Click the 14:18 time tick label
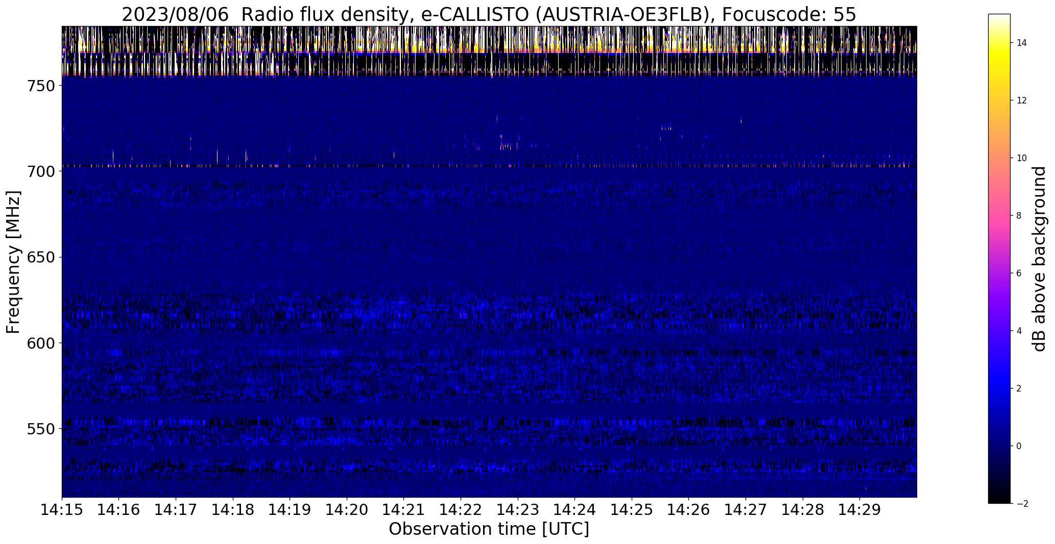This screenshot has width=1055, height=544. (233, 510)
